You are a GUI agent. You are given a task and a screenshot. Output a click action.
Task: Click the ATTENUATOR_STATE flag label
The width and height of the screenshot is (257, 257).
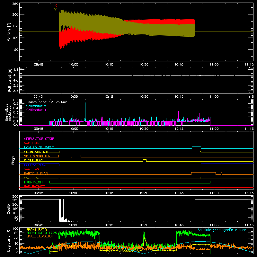(x=39, y=139)
